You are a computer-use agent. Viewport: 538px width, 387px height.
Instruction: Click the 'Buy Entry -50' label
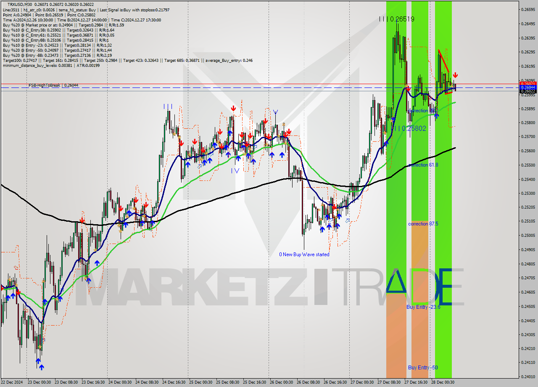point(423,368)
